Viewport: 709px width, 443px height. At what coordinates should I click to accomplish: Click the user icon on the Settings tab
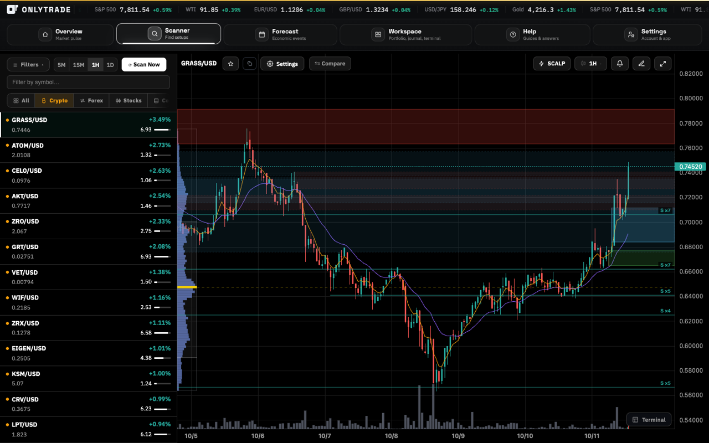[x=631, y=34]
